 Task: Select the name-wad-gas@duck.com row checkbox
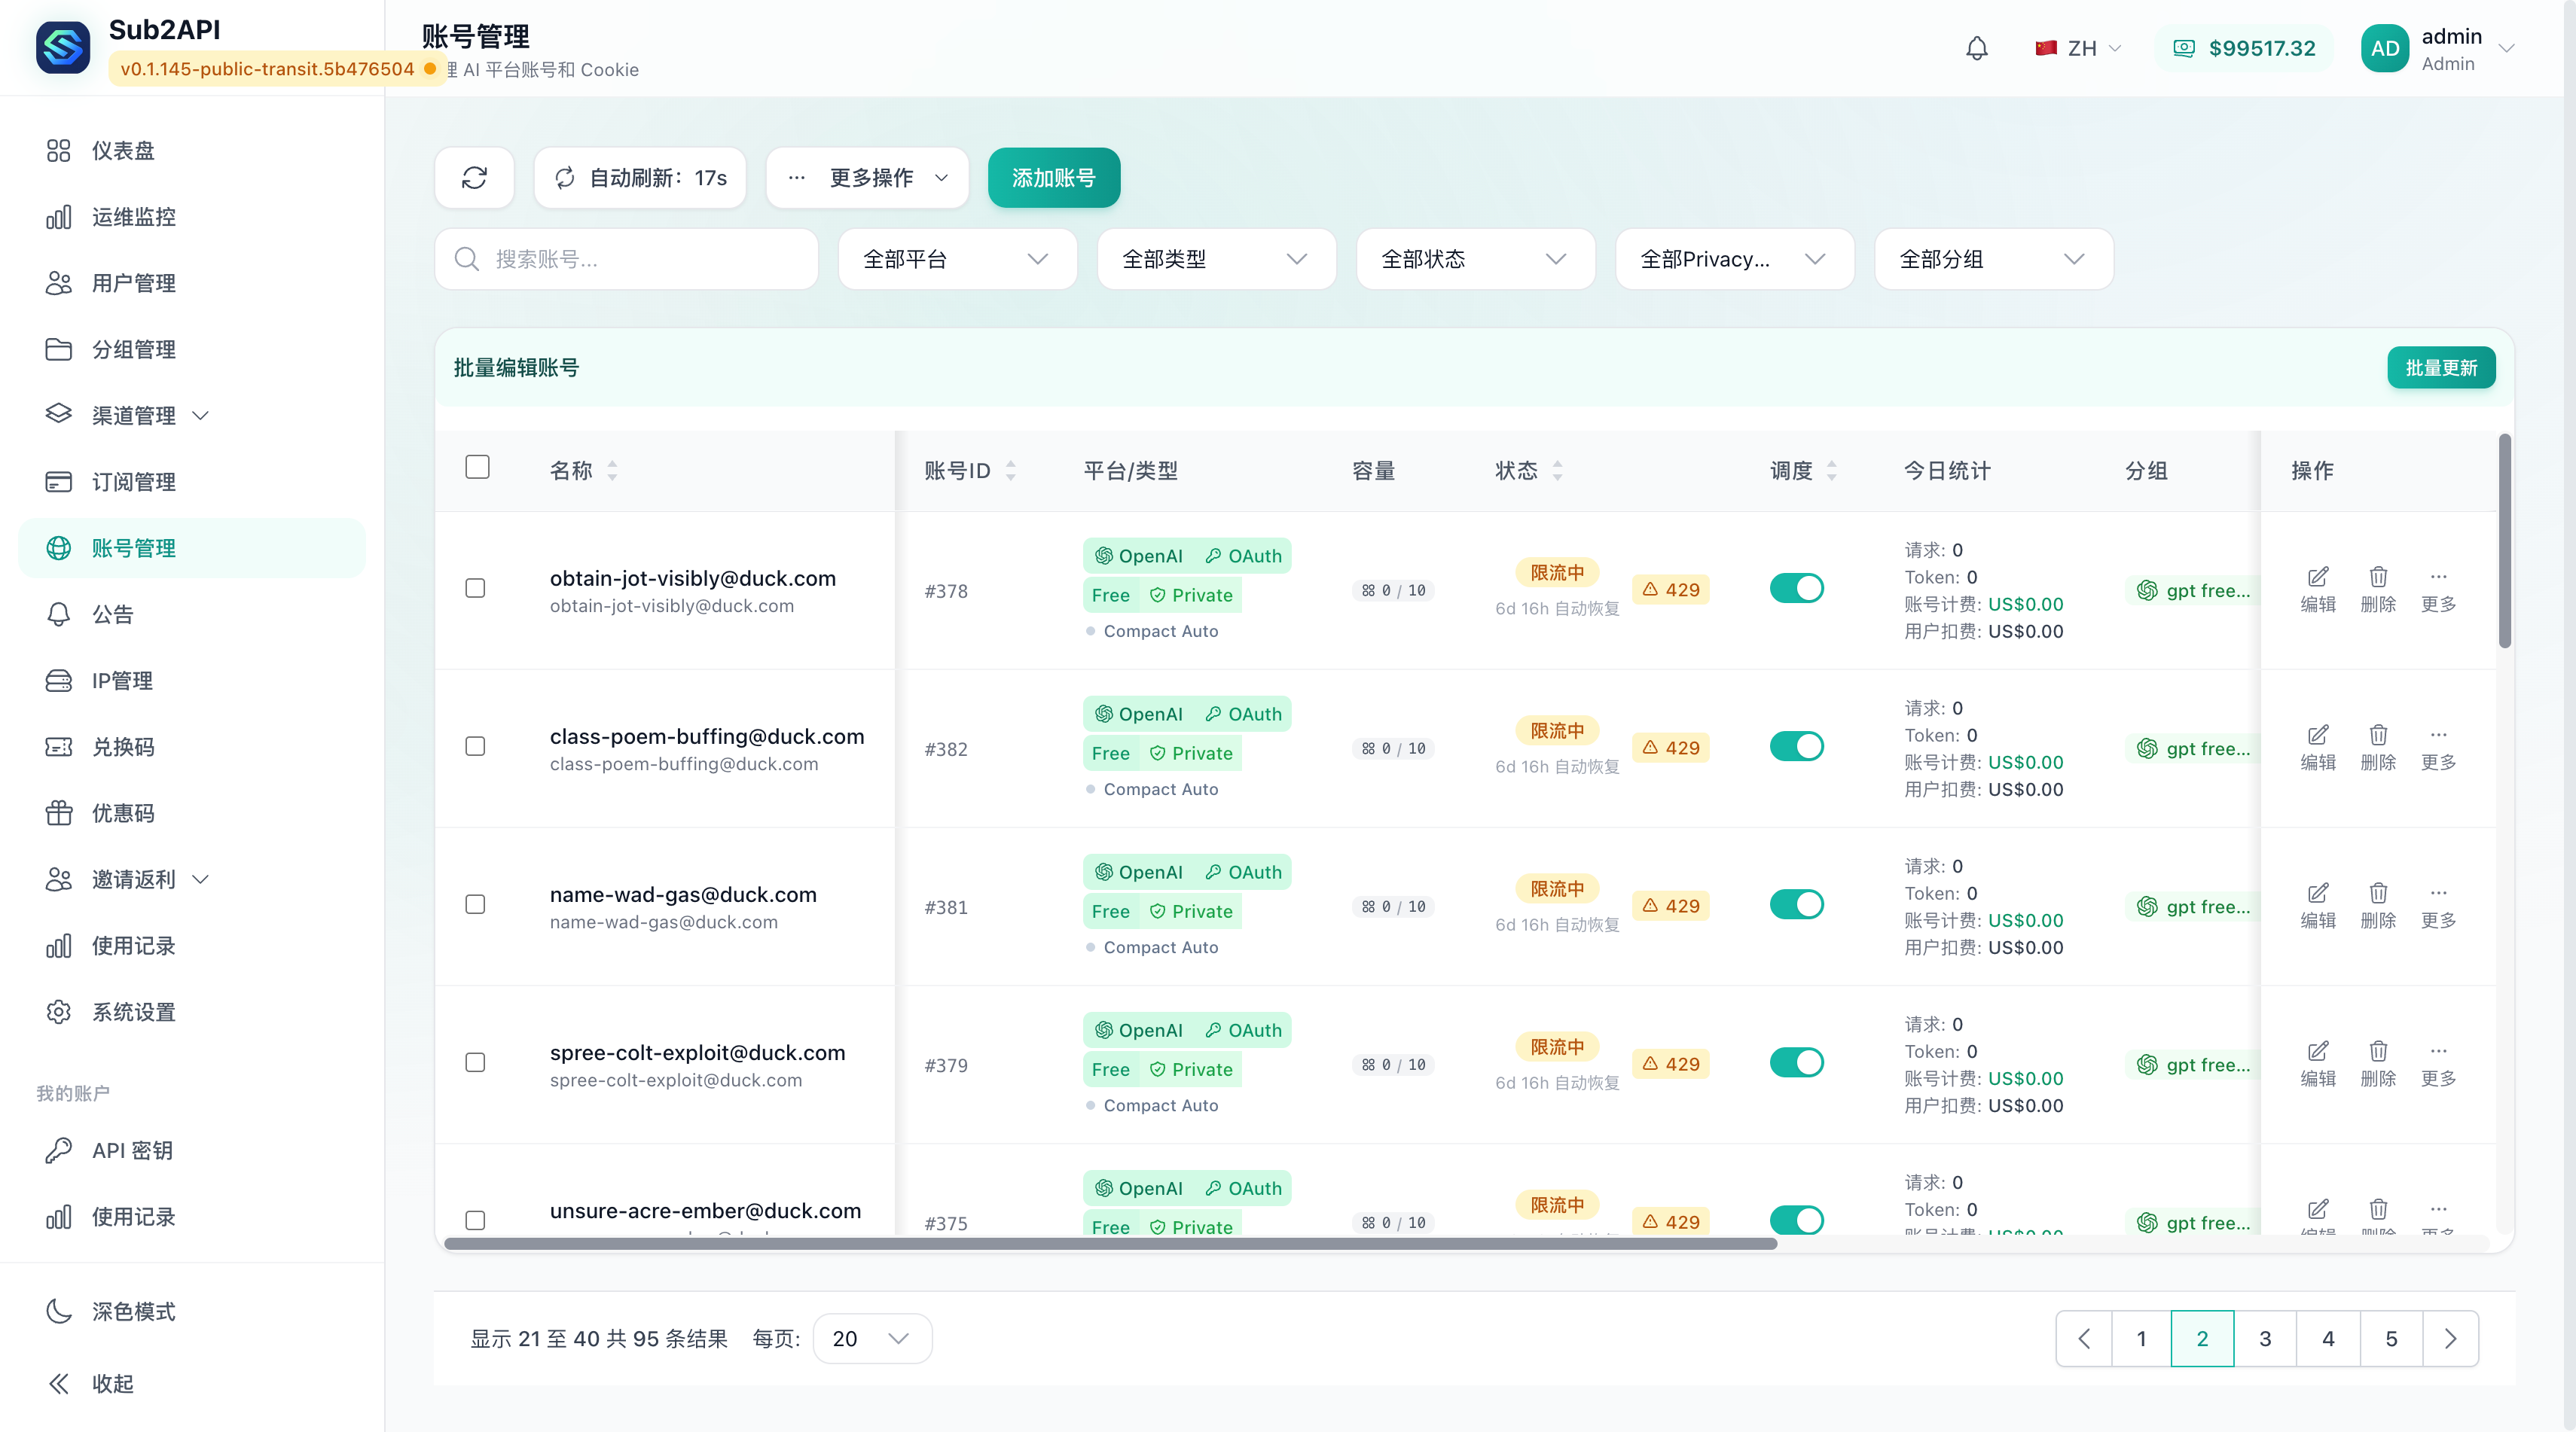coord(475,903)
